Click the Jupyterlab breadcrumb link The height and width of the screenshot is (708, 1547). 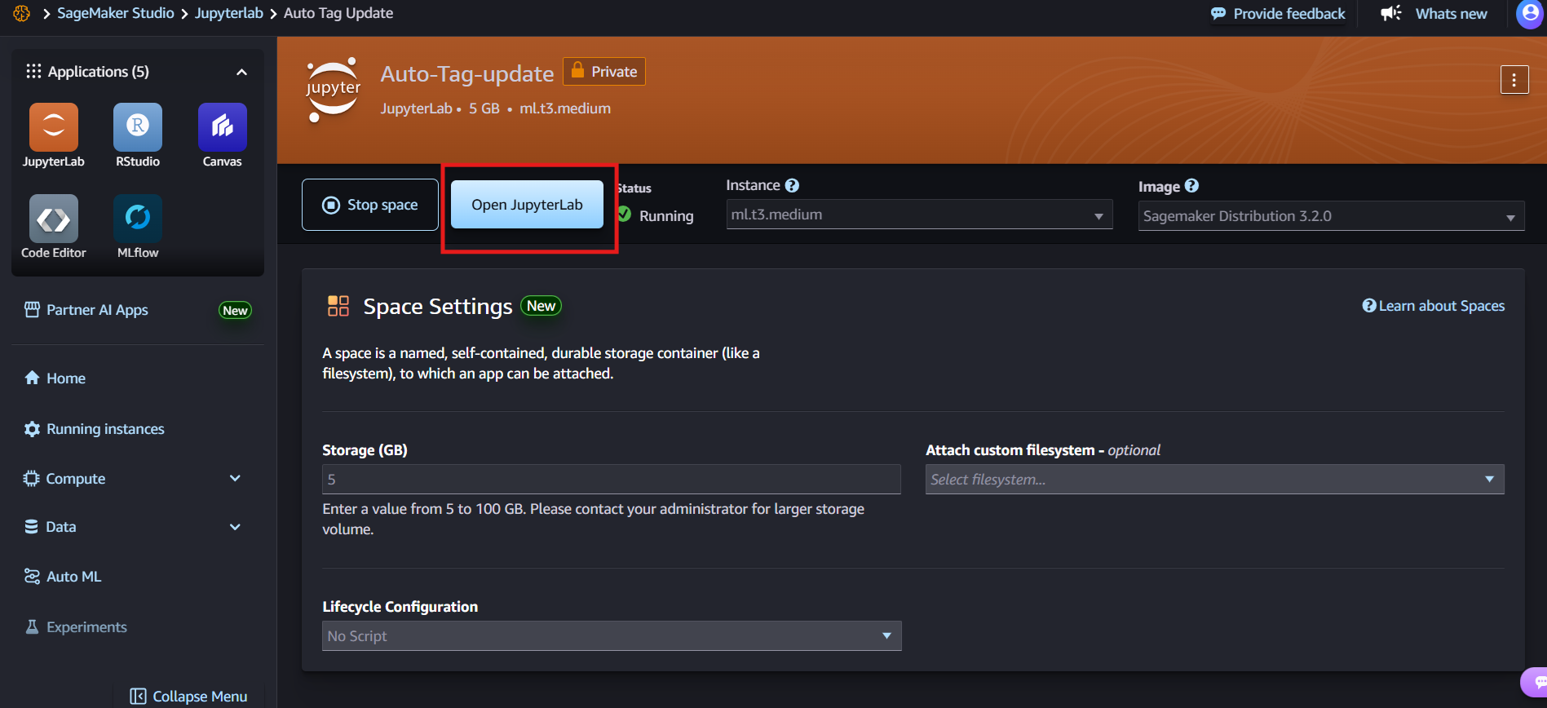(229, 13)
